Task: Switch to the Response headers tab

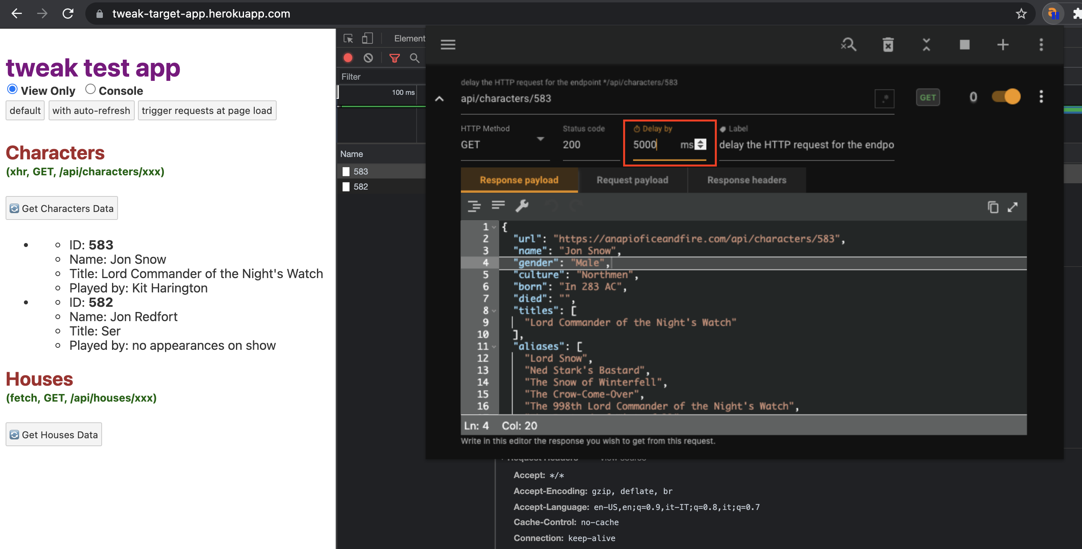Action: [x=746, y=180]
